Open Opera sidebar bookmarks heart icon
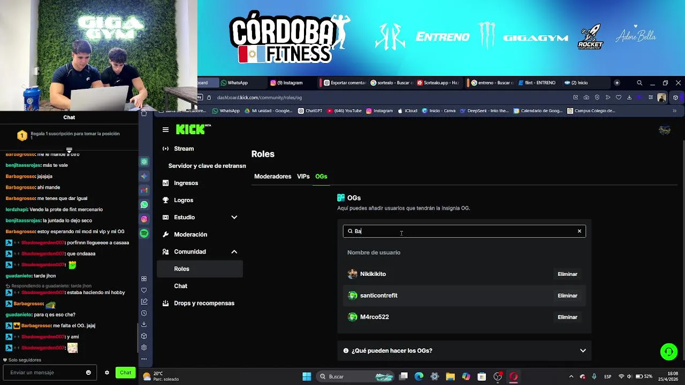This screenshot has height=385, width=685. click(144, 290)
